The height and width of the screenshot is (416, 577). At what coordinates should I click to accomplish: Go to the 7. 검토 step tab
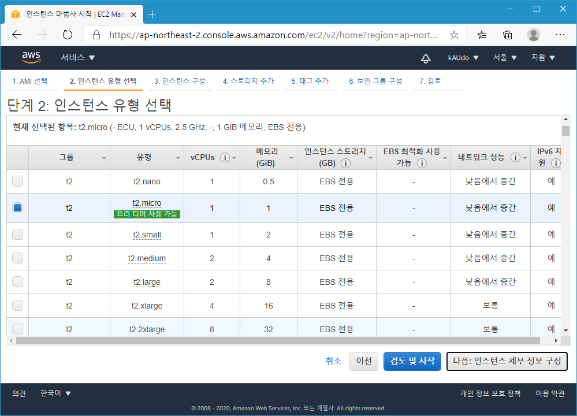point(430,81)
